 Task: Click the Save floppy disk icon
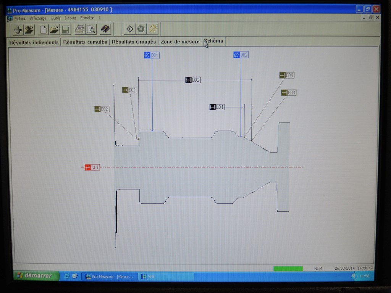(66, 29)
